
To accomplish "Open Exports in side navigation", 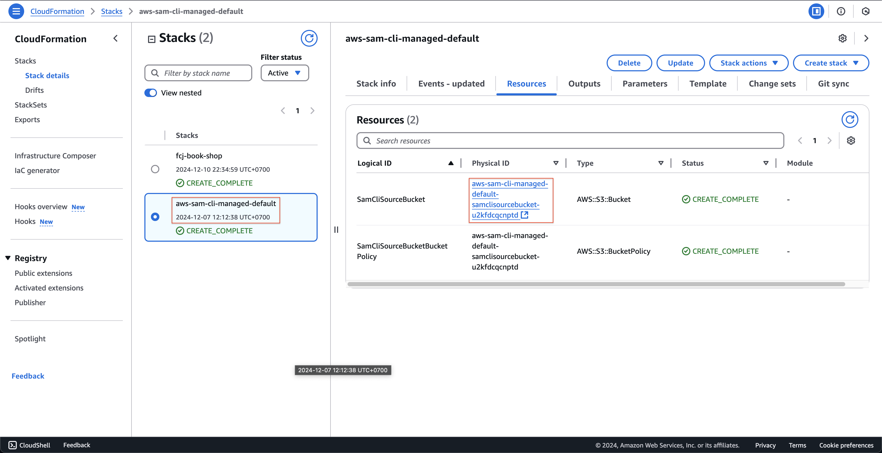I will click(x=27, y=120).
